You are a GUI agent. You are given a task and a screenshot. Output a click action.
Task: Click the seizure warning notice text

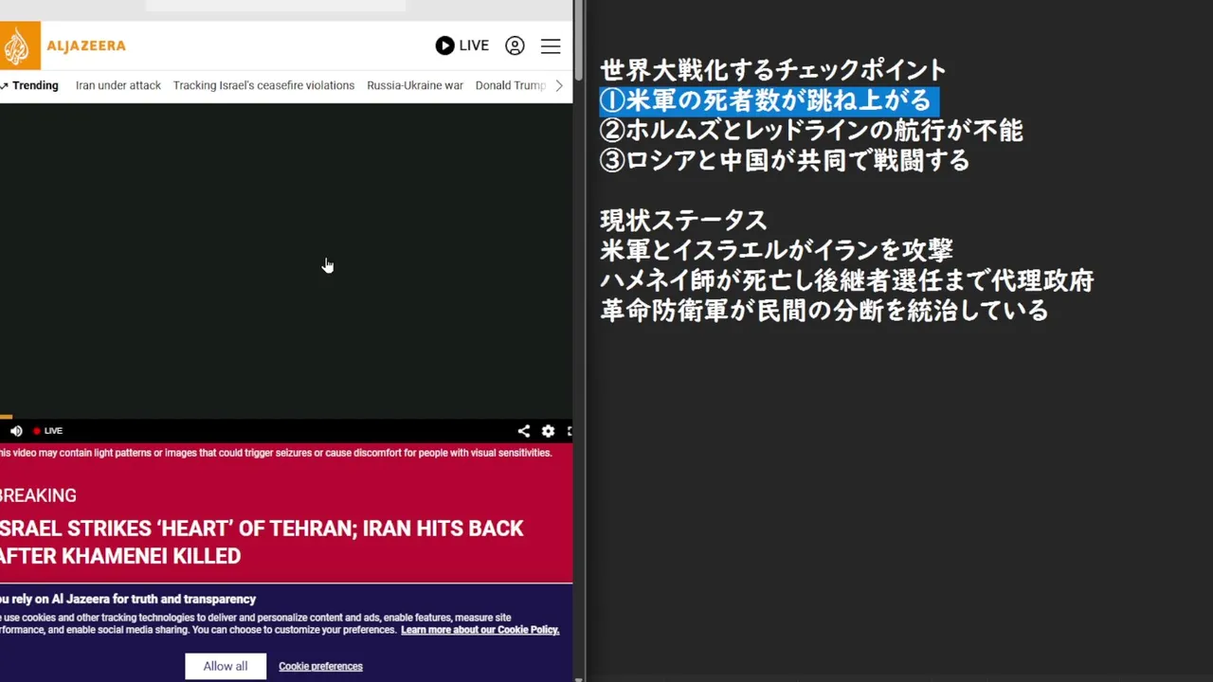coord(276,453)
